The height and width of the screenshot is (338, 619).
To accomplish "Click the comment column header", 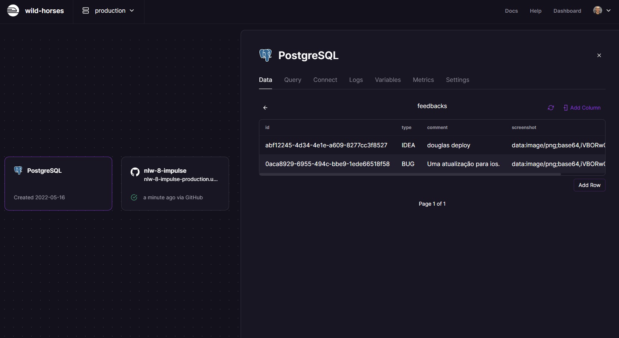I will [437, 127].
